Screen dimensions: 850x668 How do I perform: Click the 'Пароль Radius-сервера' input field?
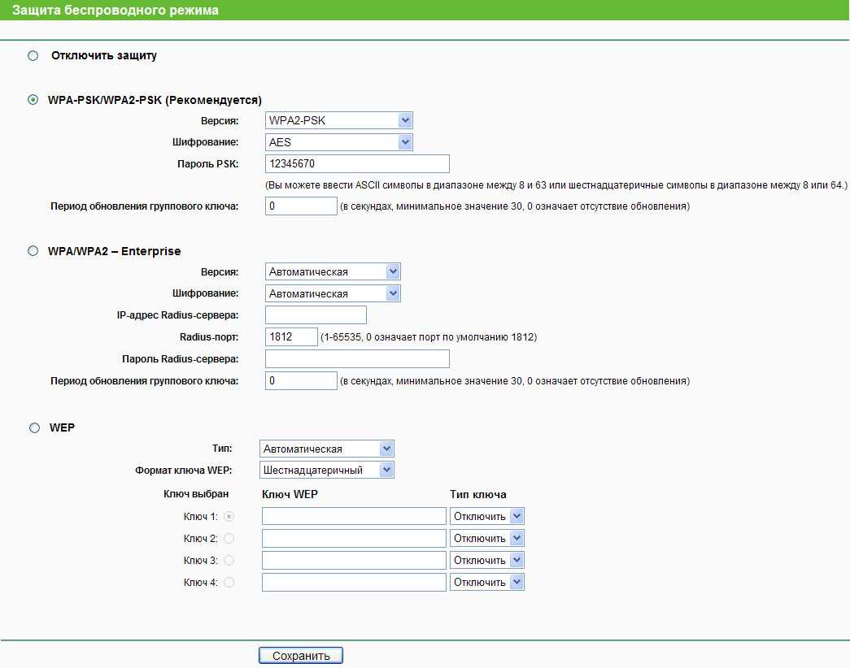[x=357, y=359]
